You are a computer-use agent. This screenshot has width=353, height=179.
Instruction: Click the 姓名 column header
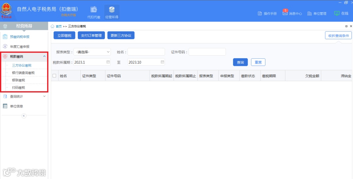pos(69,76)
